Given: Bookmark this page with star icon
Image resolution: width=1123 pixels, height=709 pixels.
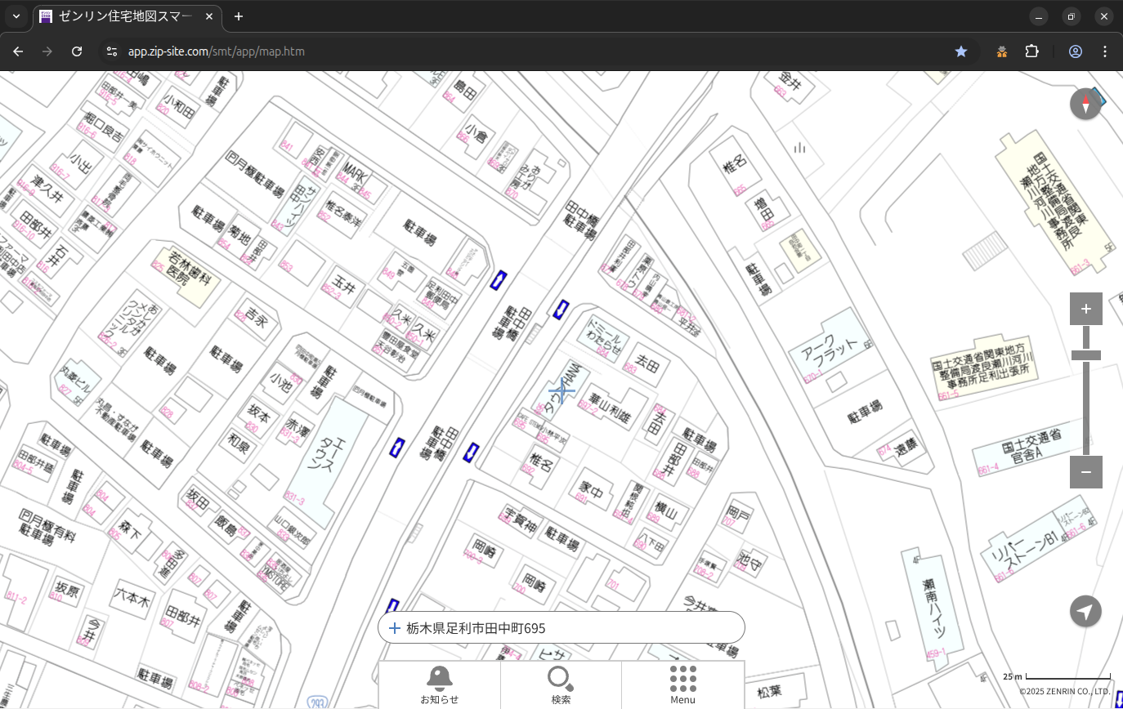Looking at the screenshot, I should 961,51.
